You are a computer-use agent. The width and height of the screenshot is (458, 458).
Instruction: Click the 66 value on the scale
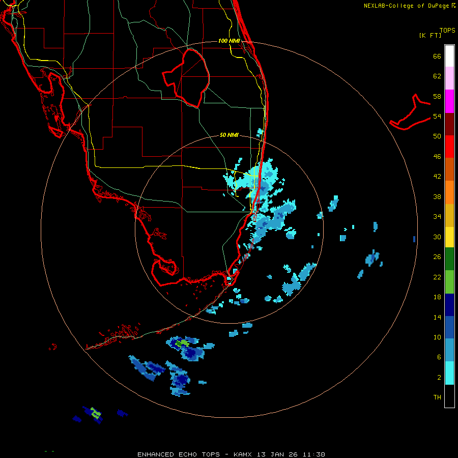437,56
